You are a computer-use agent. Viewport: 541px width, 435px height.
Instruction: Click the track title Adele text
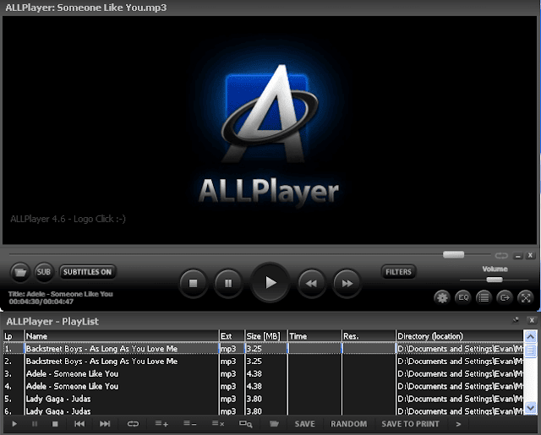click(x=61, y=294)
